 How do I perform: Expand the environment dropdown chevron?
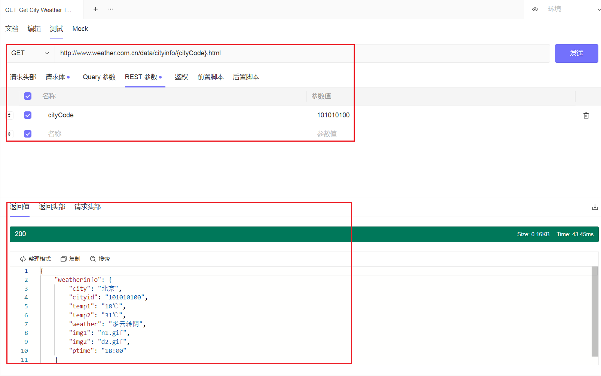click(x=599, y=10)
